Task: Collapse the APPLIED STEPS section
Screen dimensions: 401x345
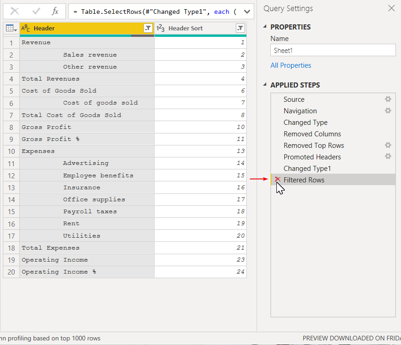Action: 265,85
